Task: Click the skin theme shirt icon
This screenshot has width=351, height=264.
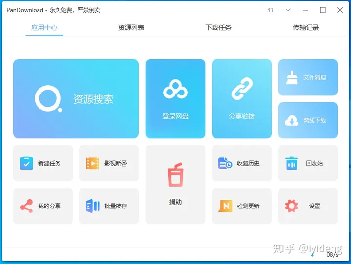Action: 271,10
